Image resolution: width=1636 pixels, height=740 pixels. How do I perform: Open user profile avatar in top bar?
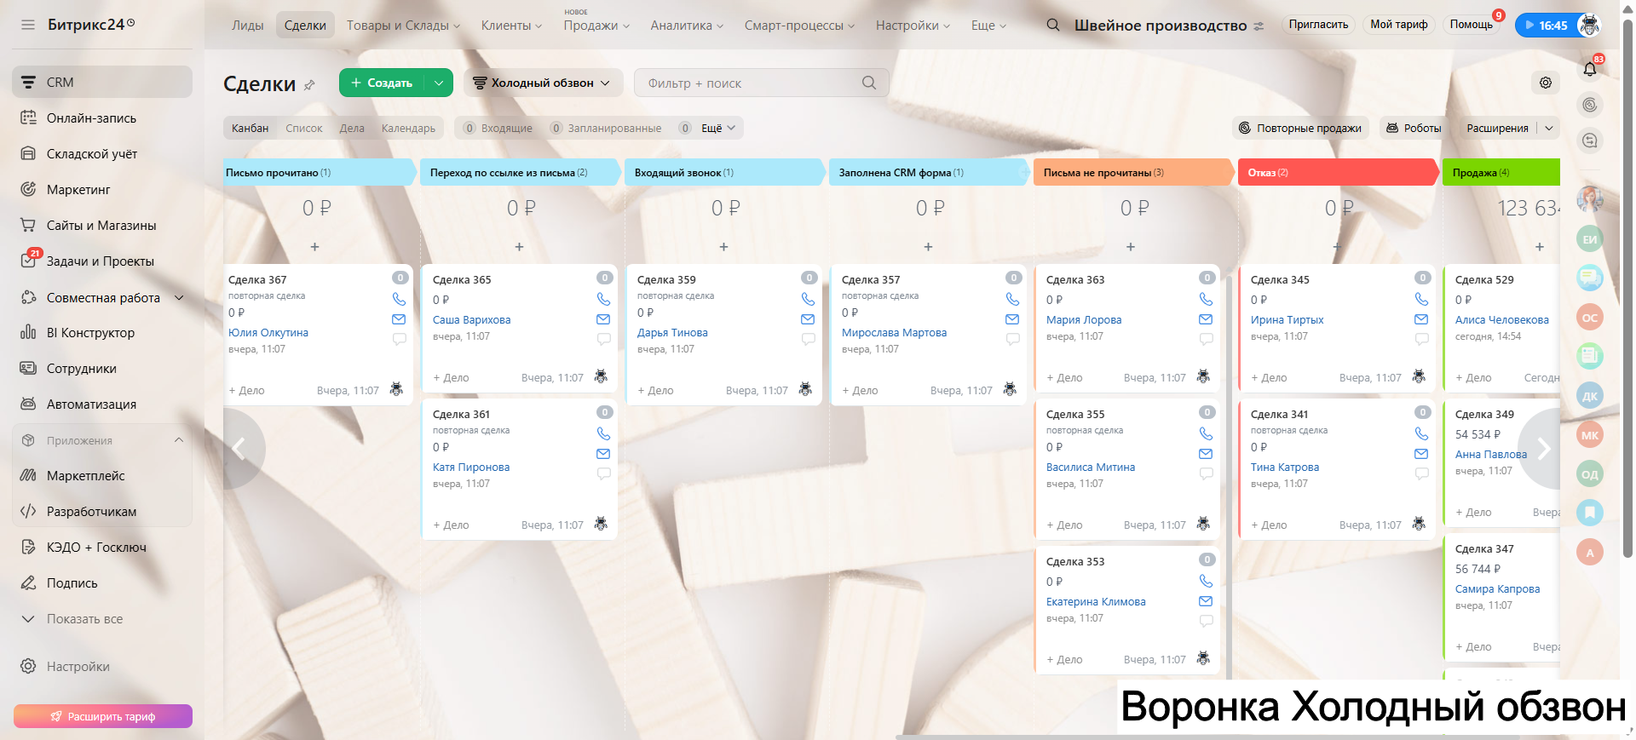tap(1589, 25)
